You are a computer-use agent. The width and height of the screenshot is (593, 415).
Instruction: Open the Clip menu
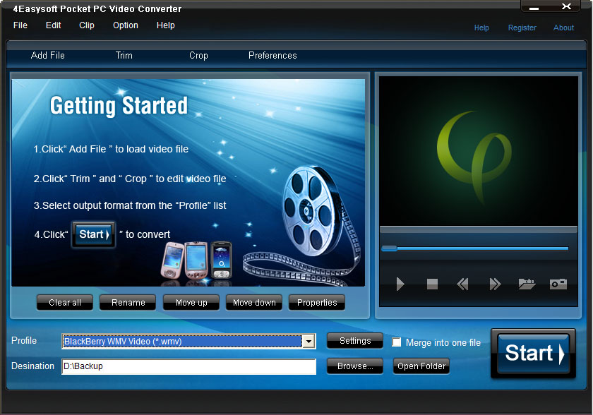click(x=87, y=25)
